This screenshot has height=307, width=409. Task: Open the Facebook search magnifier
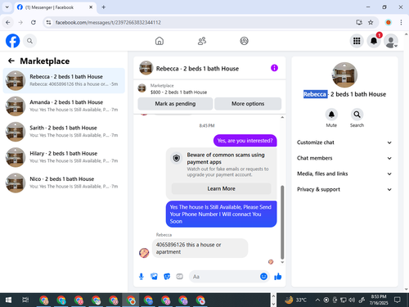[x=29, y=41]
